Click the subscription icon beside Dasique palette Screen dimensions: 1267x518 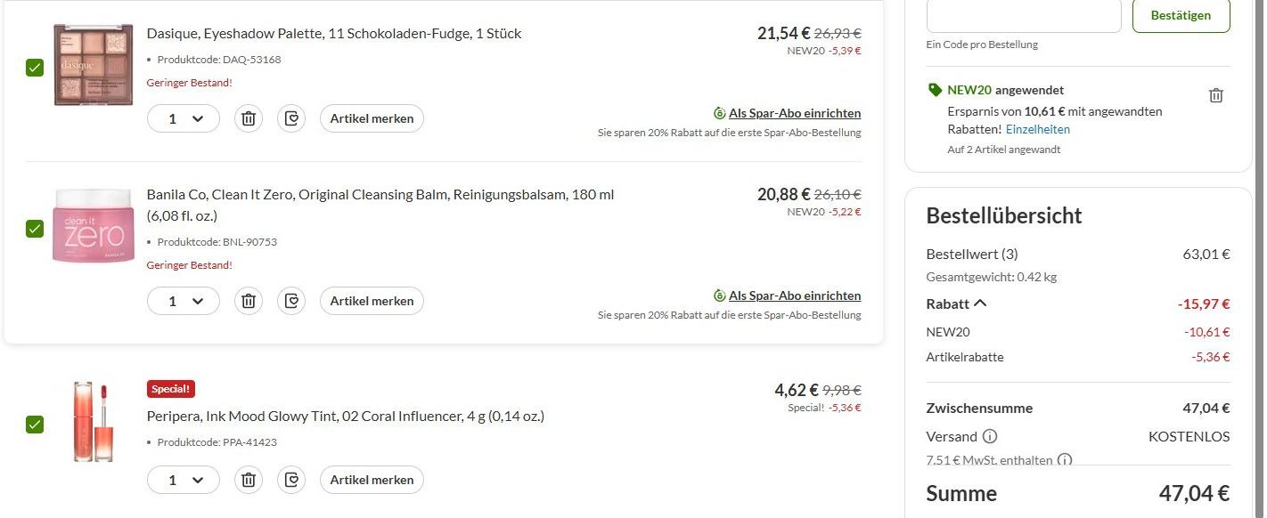pyautogui.click(x=291, y=118)
